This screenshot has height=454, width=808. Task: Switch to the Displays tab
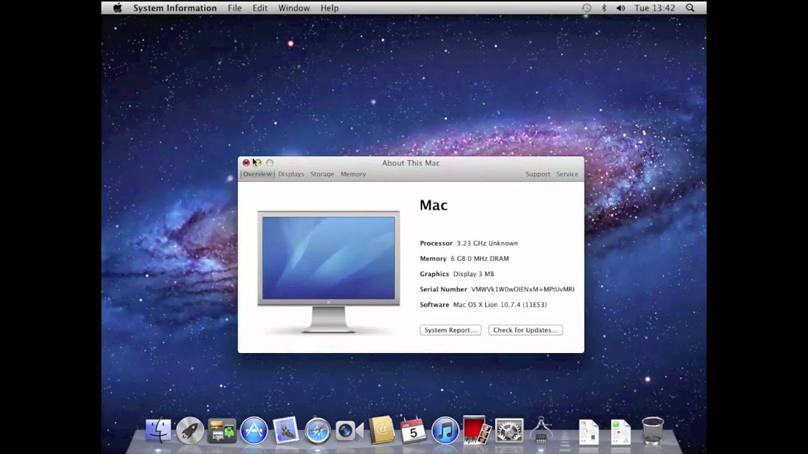click(291, 174)
